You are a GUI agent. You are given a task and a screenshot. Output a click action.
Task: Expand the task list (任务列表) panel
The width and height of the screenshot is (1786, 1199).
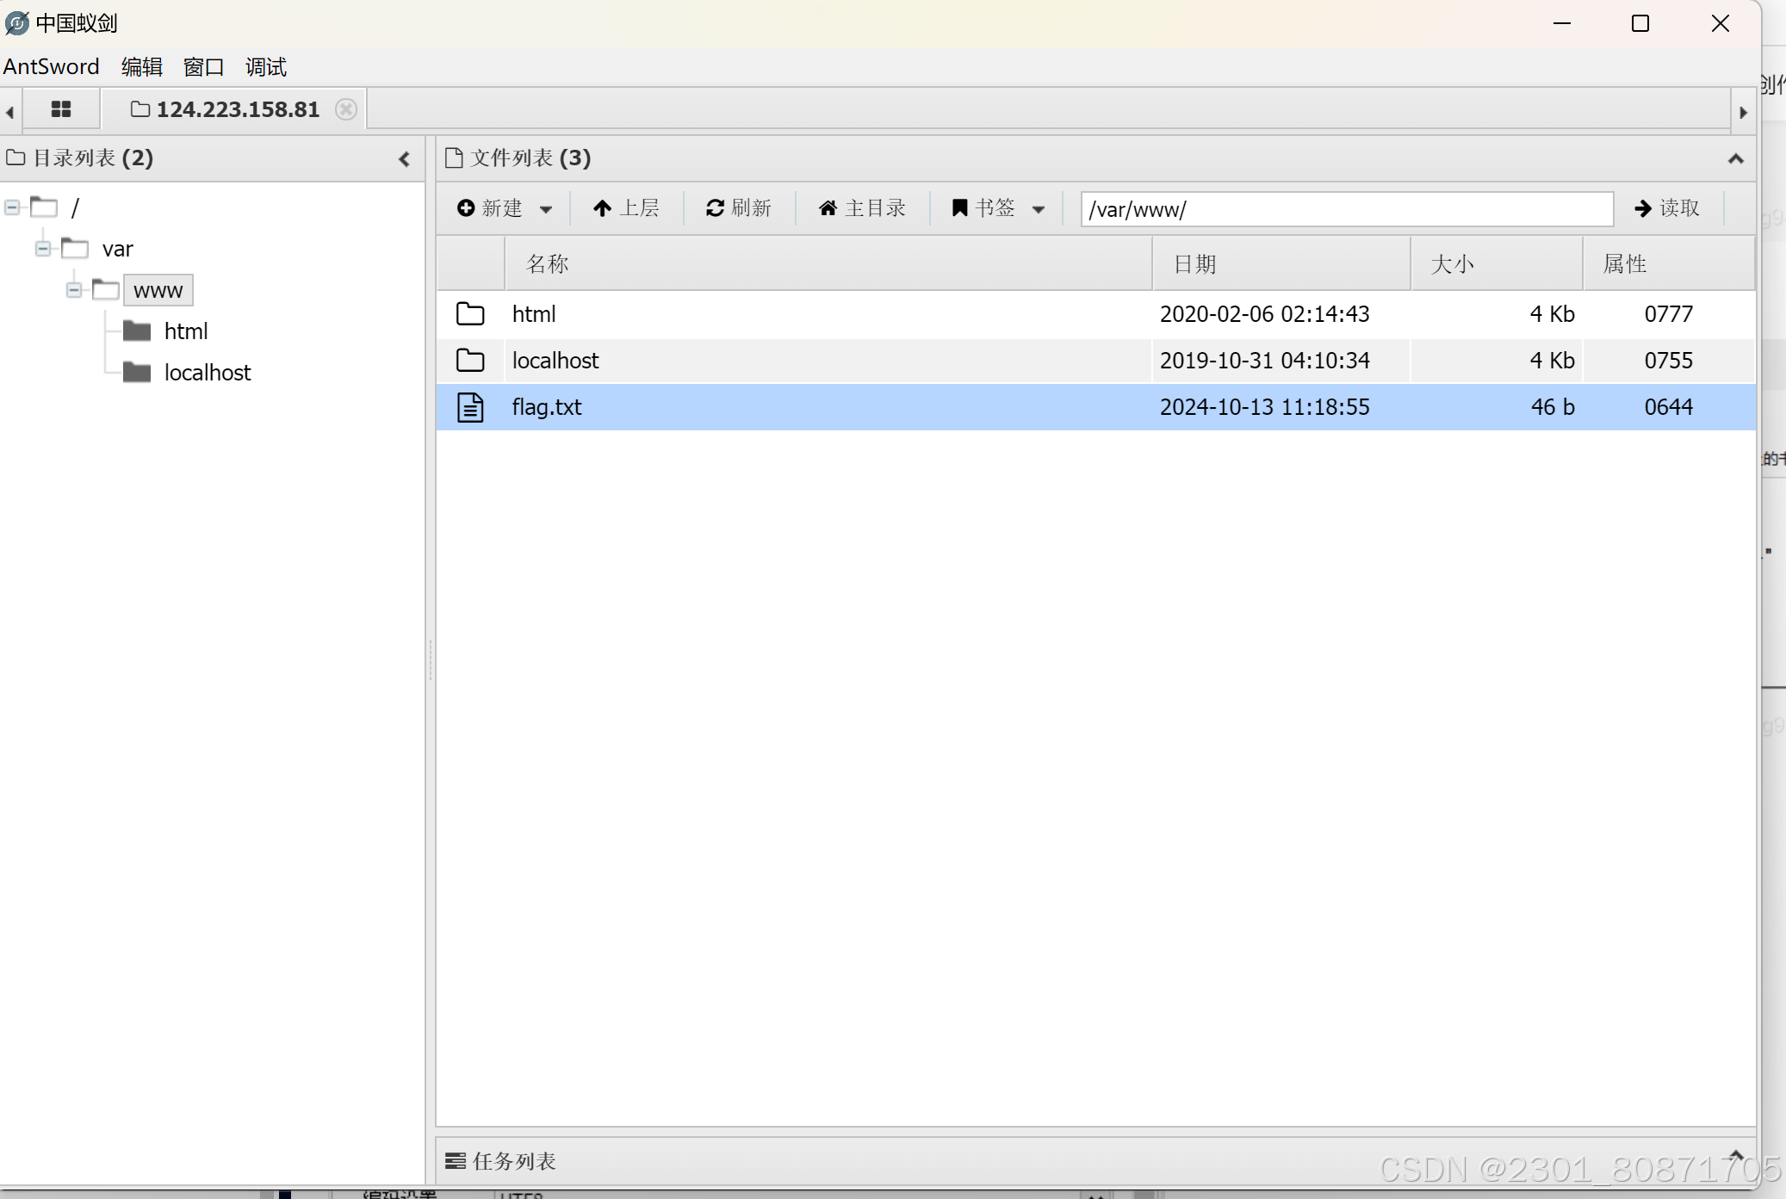click(x=1735, y=1156)
